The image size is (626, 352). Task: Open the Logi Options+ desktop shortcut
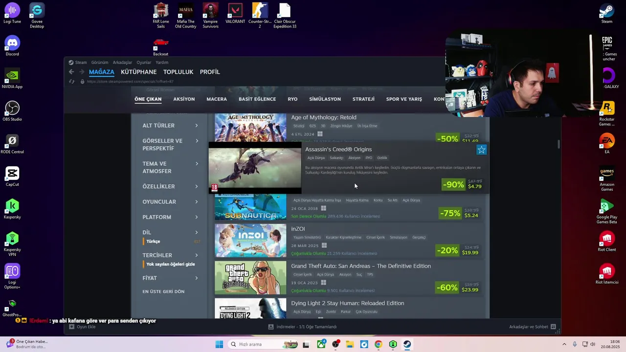tap(12, 276)
